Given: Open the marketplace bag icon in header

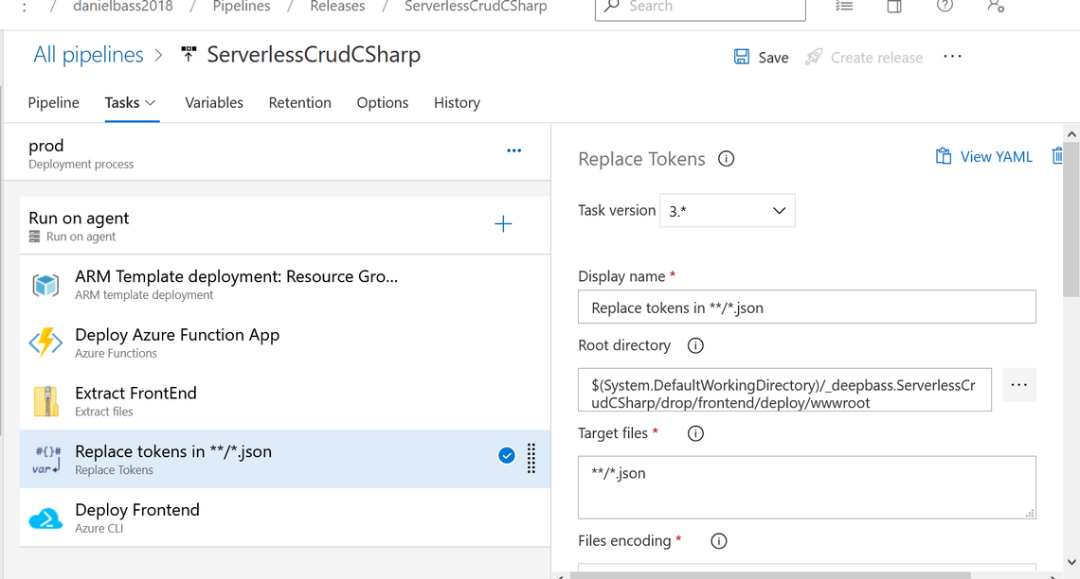Looking at the screenshot, I should pos(894,7).
